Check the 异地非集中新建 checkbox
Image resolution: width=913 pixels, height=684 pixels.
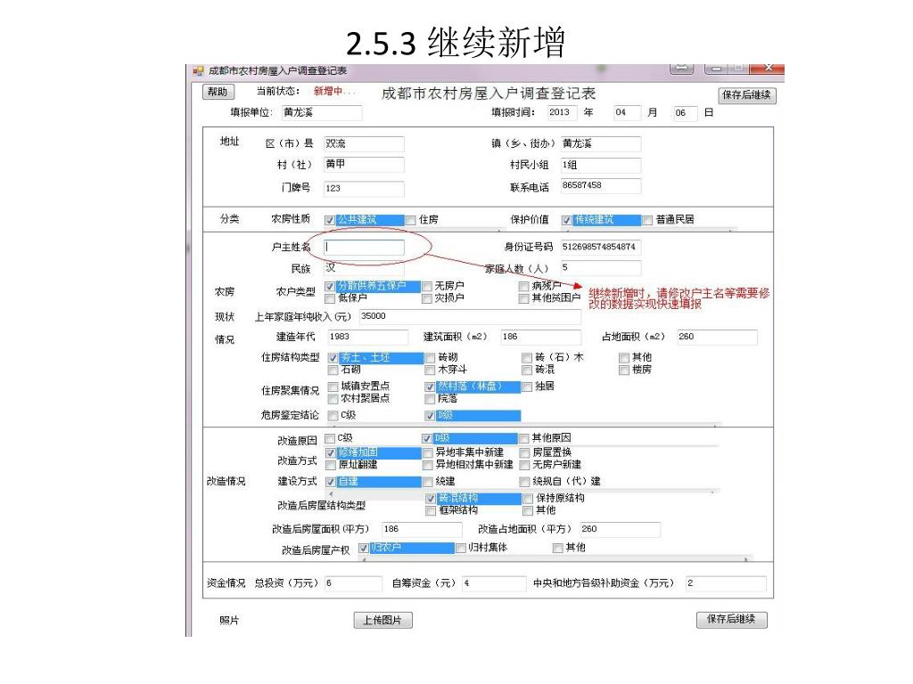point(427,453)
